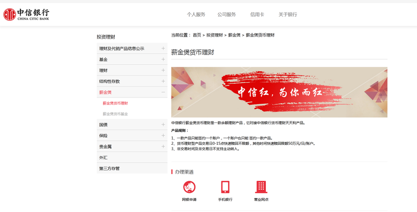Click the 中信红，为你而红 banner image
Viewport: 417px width, 212px height.
click(x=279, y=92)
